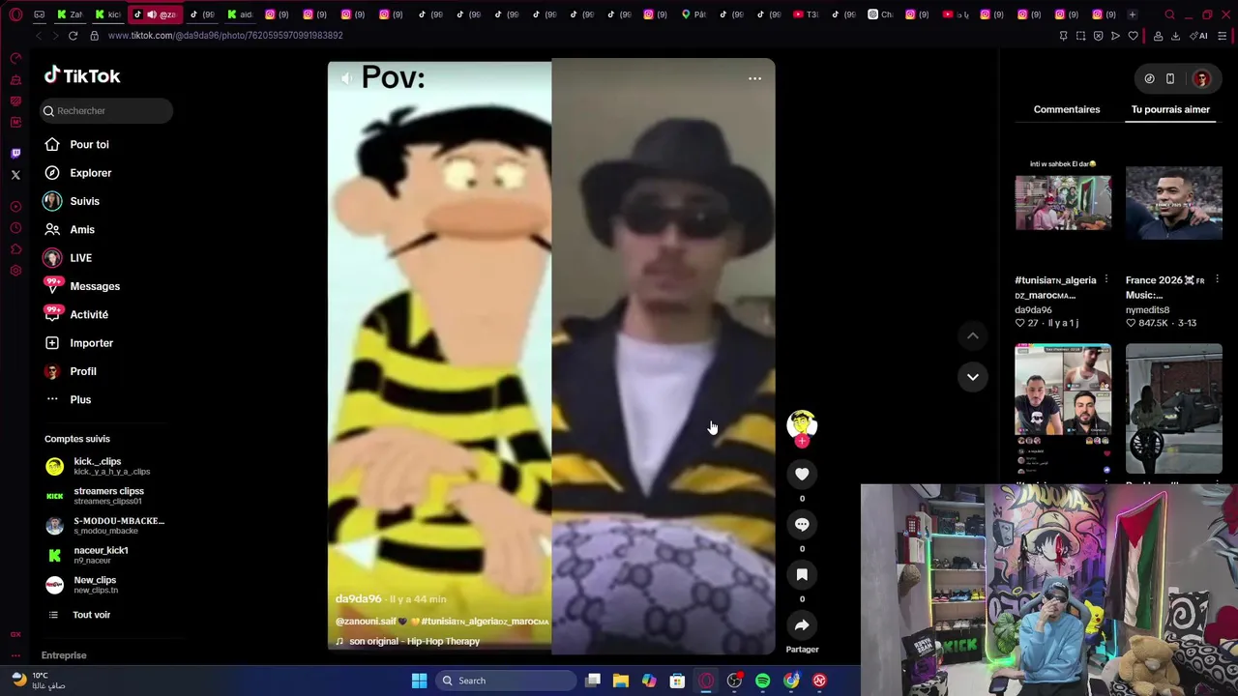Click the Windows taskbar Search box
This screenshot has height=696, width=1238.
pos(504,681)
